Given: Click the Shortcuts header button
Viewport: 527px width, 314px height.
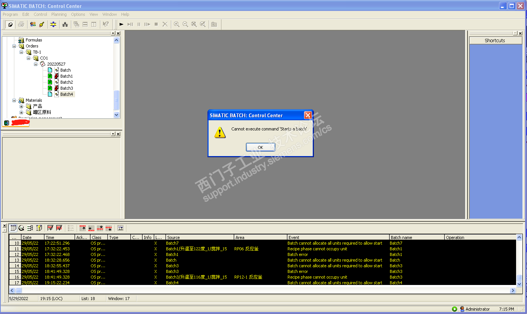Looking at the screenshot, I should tap(496, 40).
